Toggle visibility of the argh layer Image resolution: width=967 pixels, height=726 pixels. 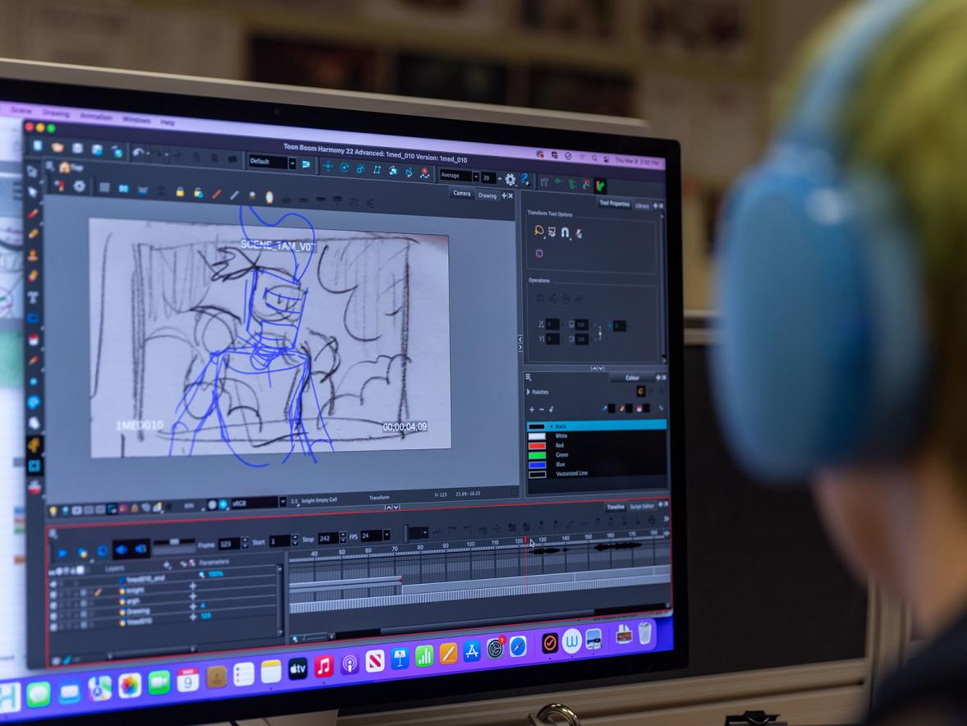coord(53,605)
